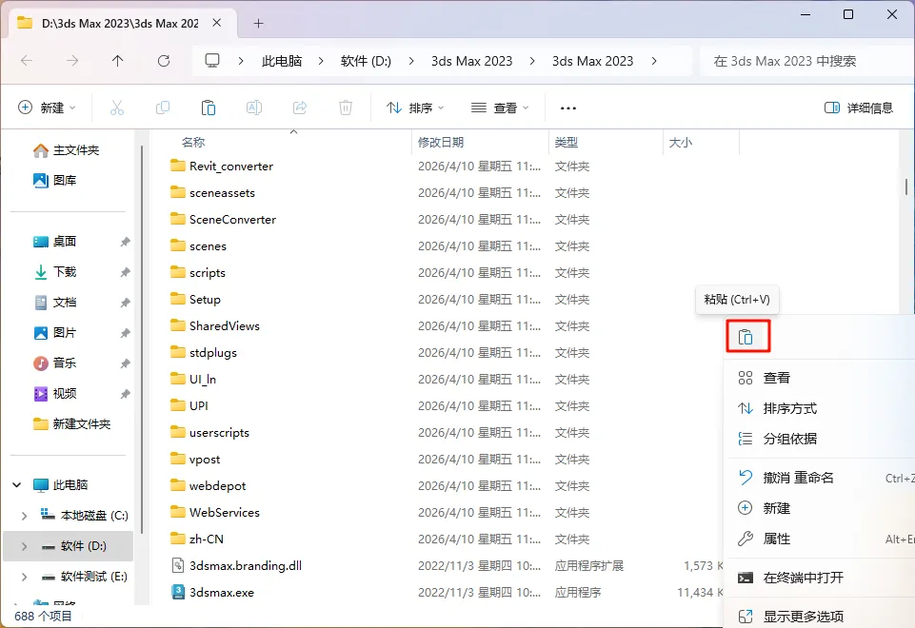Open 文档 quick access folder
This screenshot has height=628, width=915.
click(x=55, y=302)
